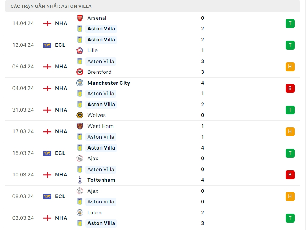The height and width of the screenshot is (230, 306).
Task: Click the Ajax crest in 15.03.24 match
Action: (x=80, y=158)
